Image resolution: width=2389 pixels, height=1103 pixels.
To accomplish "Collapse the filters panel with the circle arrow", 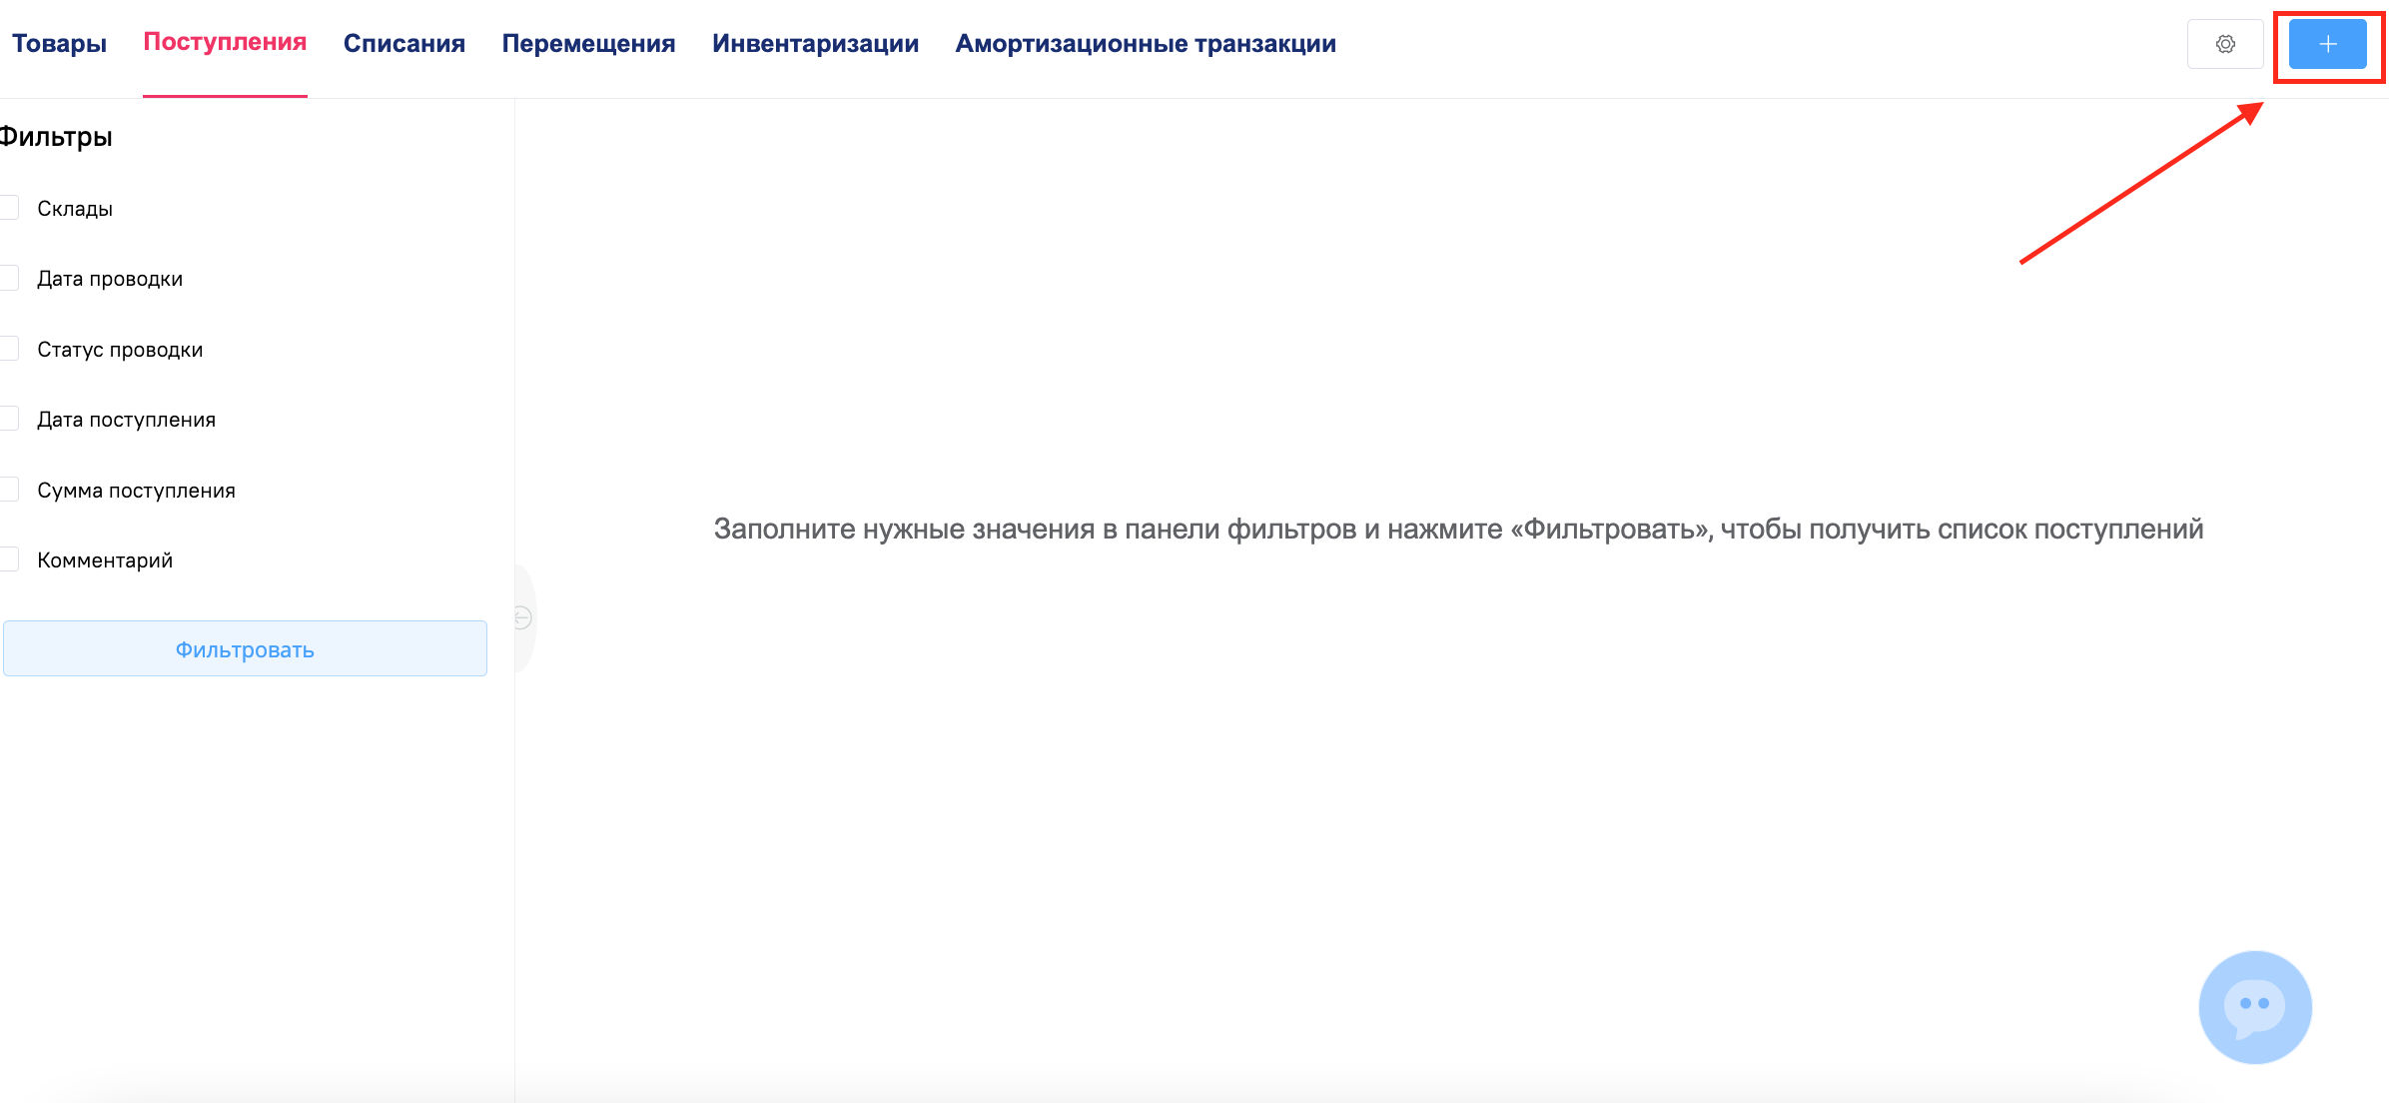I will pyautogui.click(x=521, y=617).
